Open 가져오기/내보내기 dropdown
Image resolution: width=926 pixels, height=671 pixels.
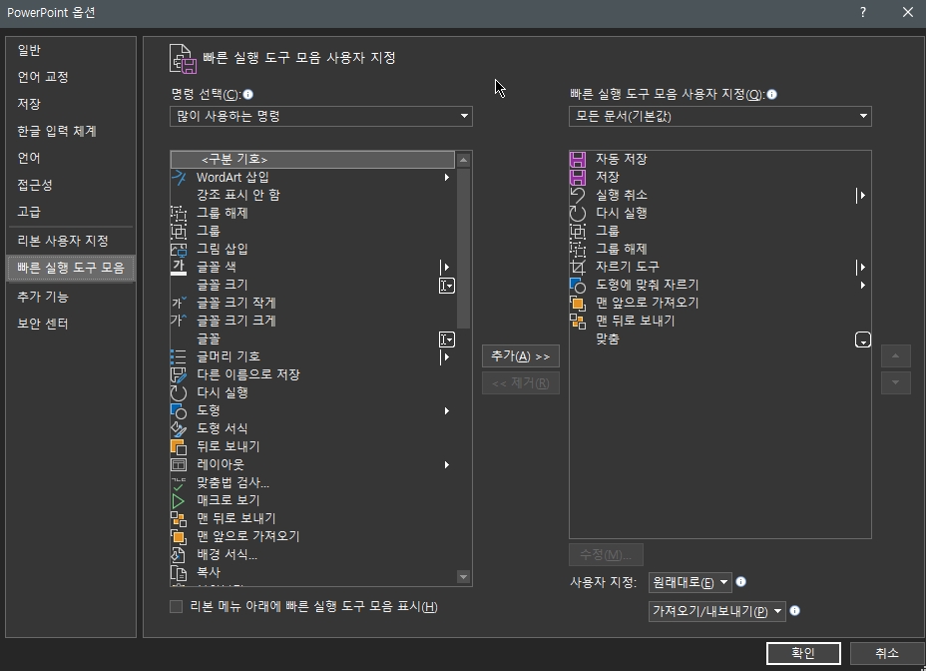coord(716,611)
